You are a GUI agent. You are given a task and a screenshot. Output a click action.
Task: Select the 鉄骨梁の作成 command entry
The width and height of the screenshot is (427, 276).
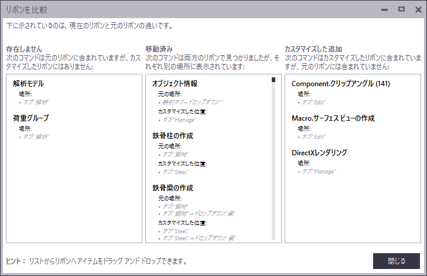click(173, 188)
